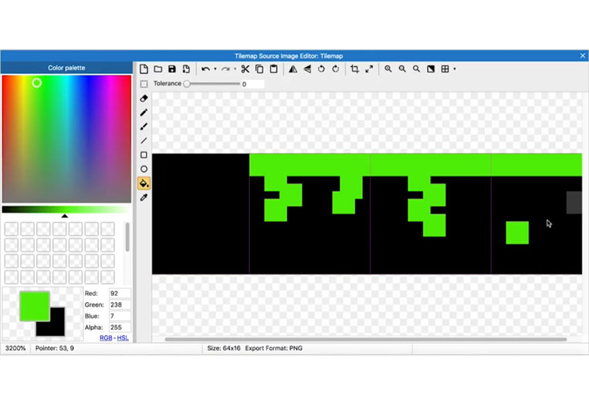Click the Tolerance slider handle
This screenshot has width=589, height=417.
tap(187, 84)
